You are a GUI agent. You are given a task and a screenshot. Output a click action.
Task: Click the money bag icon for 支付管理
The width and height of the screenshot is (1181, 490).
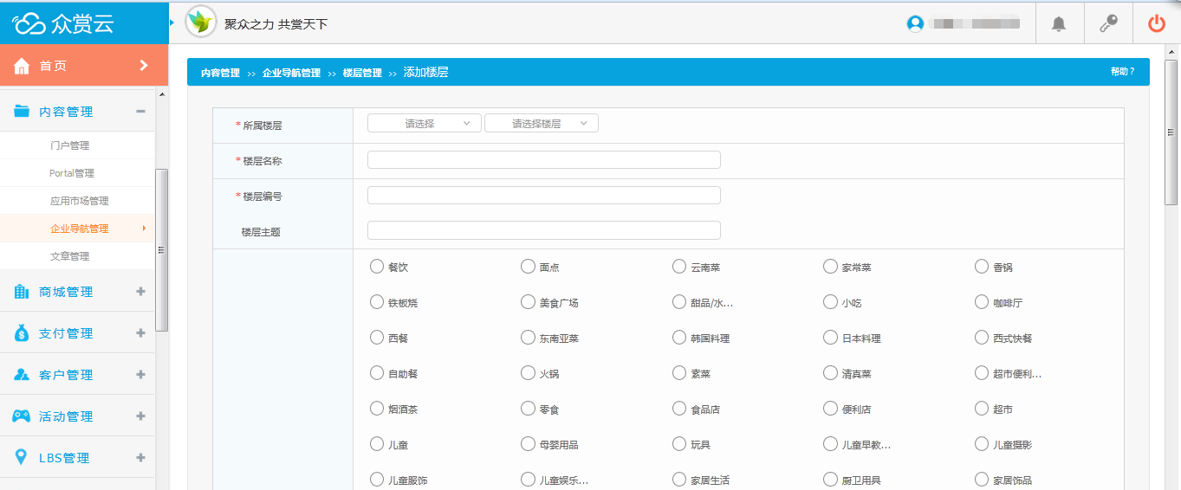coord(22,333)
